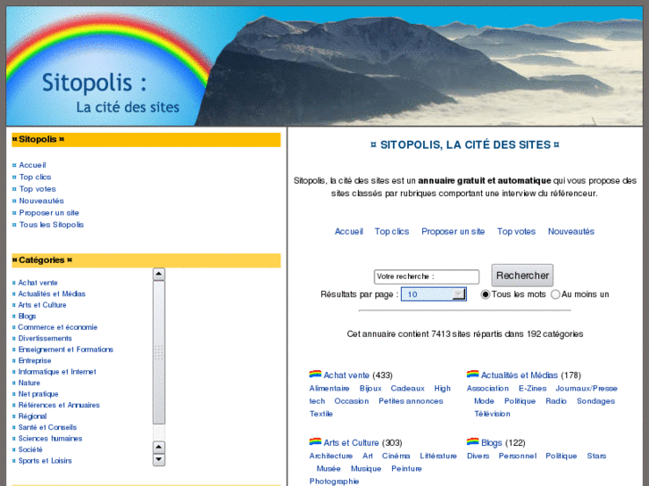This screenshot has width=649, height=486.
Task: Open 'Commerce et économie' sidebar category
Action: coord(57,327)
